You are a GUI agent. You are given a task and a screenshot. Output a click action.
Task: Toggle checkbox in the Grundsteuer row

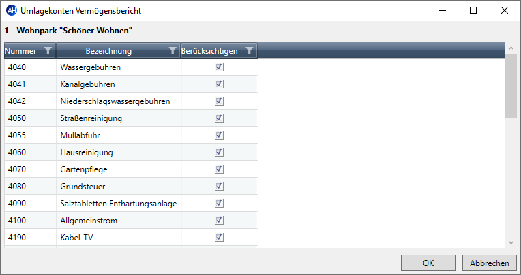tap(219, 186)
